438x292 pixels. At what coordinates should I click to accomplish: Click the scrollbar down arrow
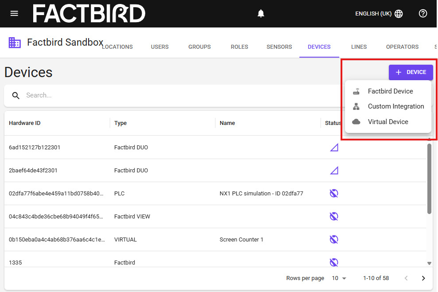click(x=429, y=263)
